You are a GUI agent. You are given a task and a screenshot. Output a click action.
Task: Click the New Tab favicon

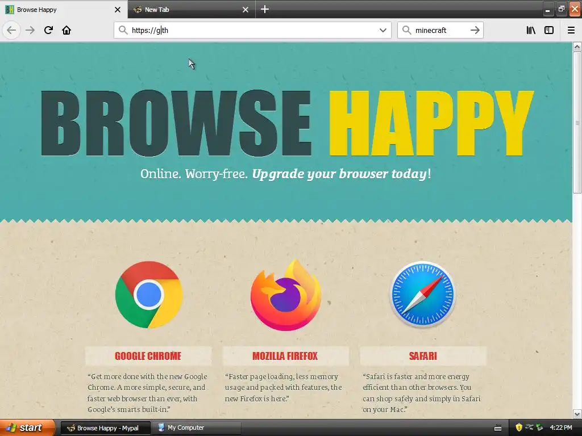pyautogui.click(x=138, y=10)
